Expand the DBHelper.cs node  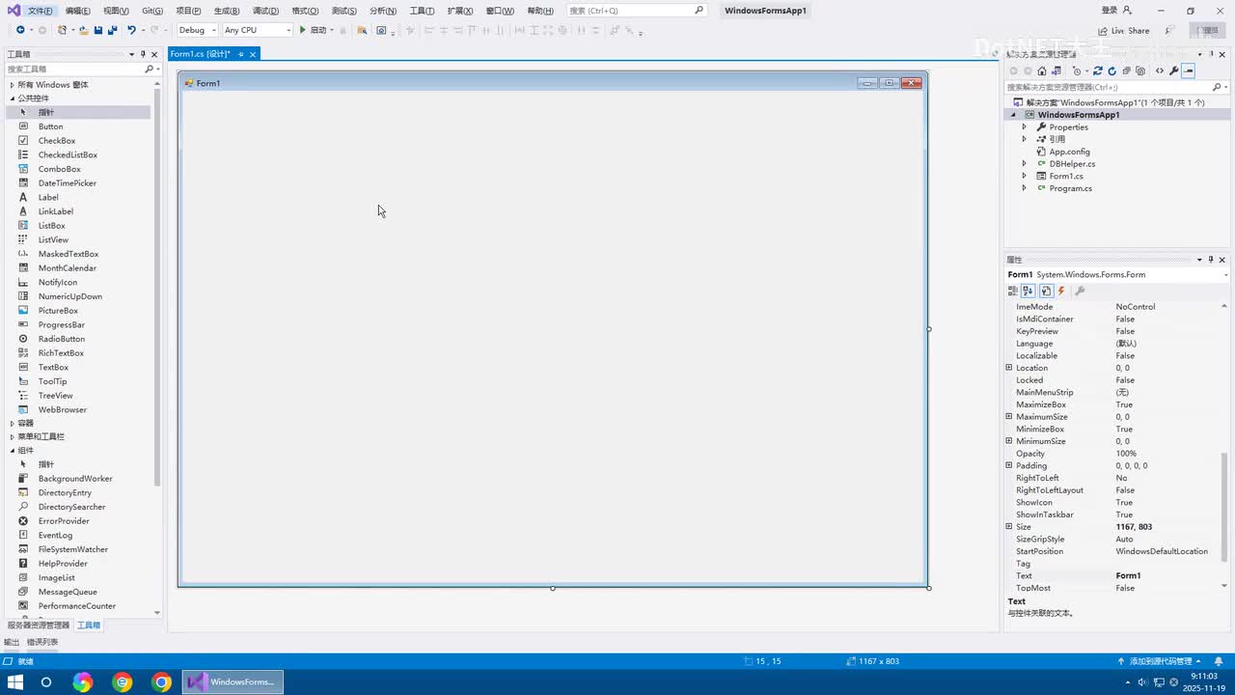tap(1025, 164)
